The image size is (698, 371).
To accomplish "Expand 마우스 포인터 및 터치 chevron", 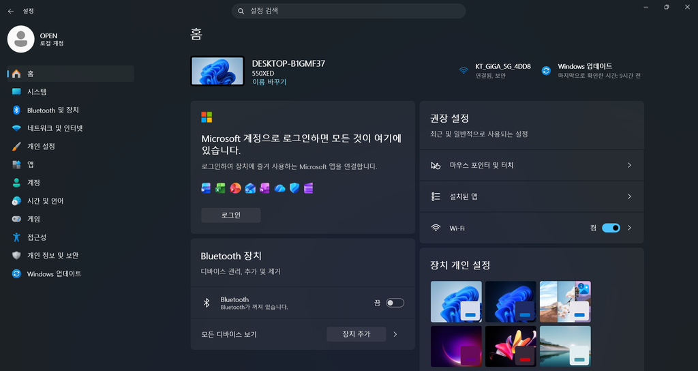I will coord(629,165).
